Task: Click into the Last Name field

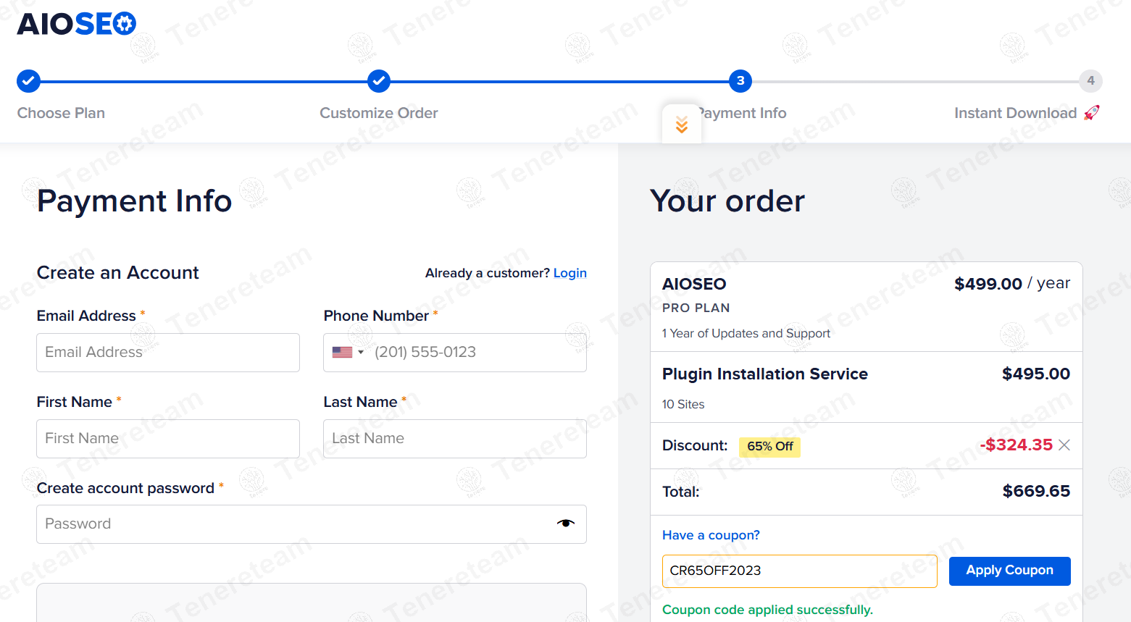Action: [x=455, y=439]
